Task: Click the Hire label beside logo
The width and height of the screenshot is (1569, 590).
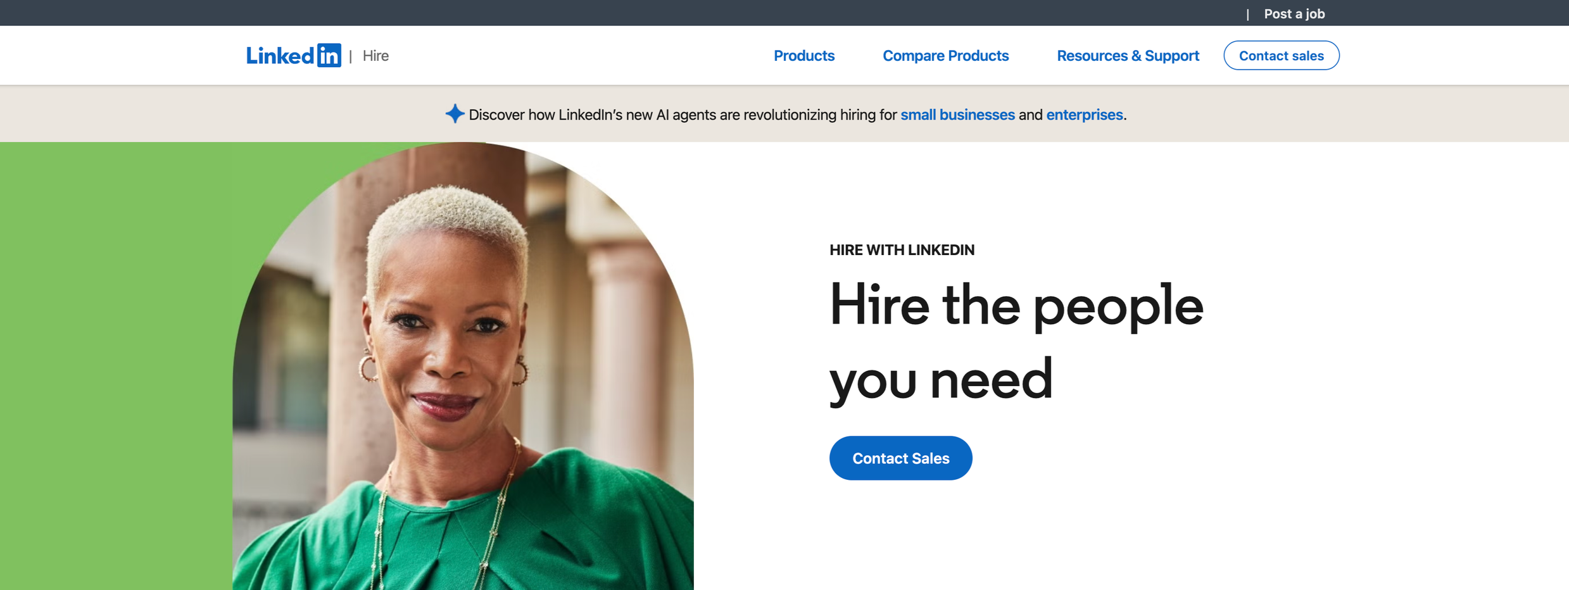Action: (x=375, y=56)
